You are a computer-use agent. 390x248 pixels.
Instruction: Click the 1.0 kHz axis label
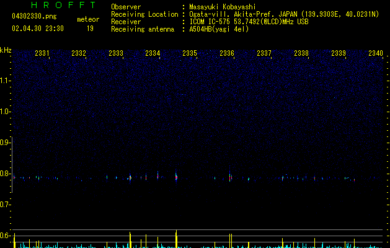pyautogui.click(x=5, y=112)
